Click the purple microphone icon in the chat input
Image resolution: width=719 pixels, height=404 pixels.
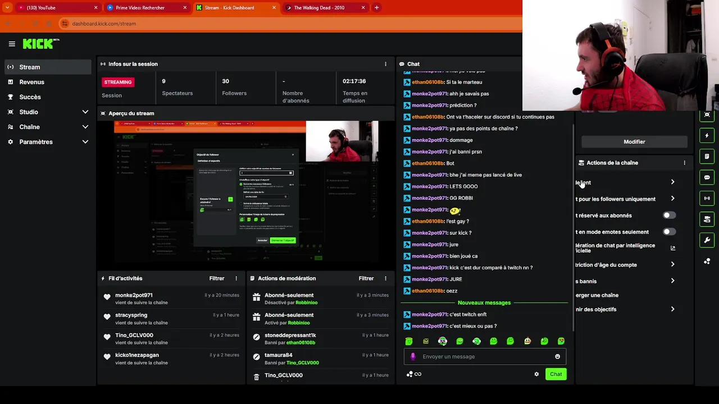[x=413, y=356]
